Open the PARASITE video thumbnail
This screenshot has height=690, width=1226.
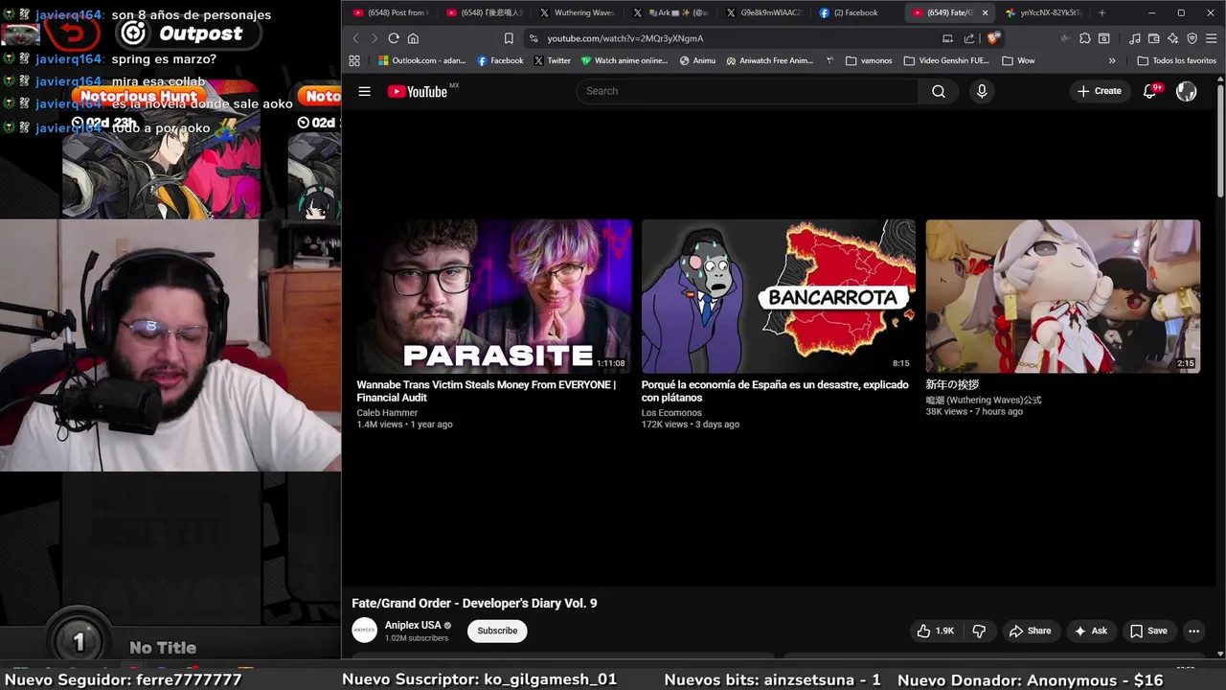(x=494, y=296)
